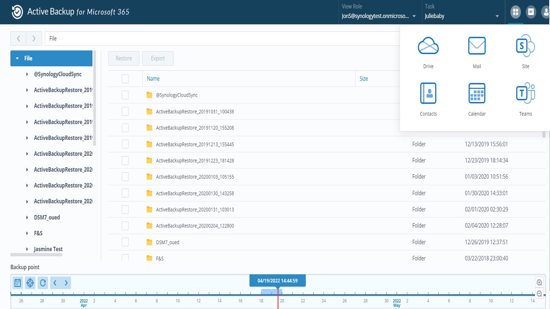Navigate forward with the right arrow

pyautogui.click(x=34, y=38)
